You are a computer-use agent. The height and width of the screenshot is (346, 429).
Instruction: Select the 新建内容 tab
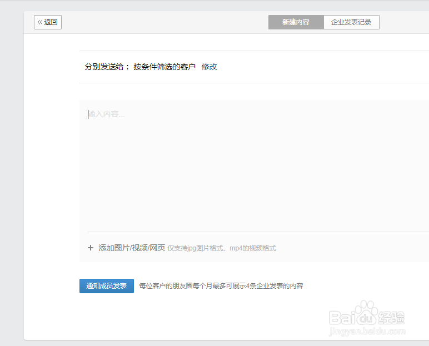click(x=296, y=22)
